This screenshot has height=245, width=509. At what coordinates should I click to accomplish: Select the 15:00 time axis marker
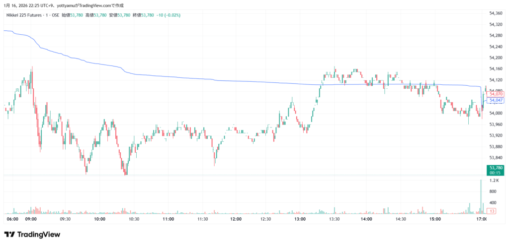[435, 219]
